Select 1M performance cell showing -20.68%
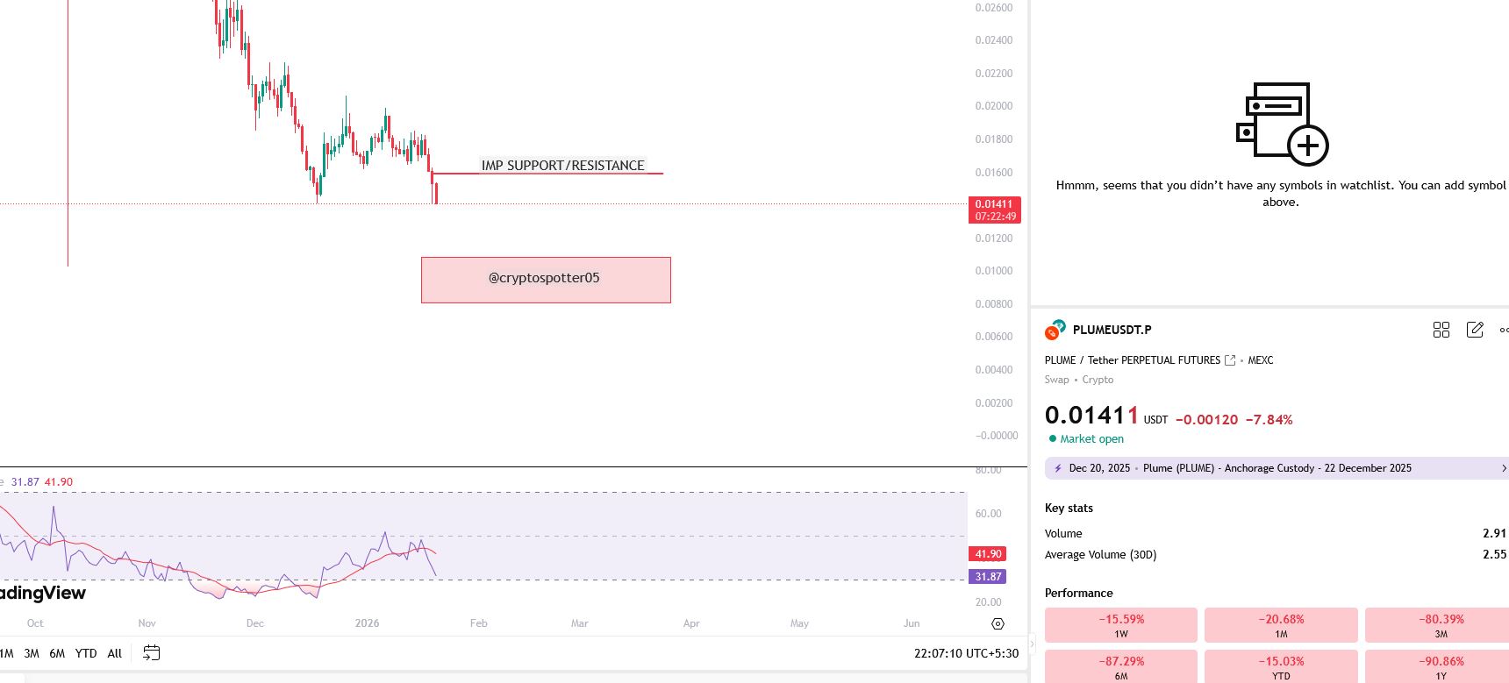Screen dimensions: 1509x683 click(x=1281, y=625)
